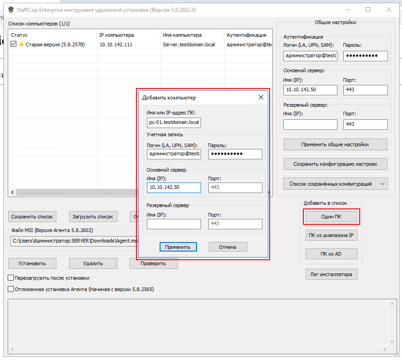This screenshot has height=361, width=402.
Task: Open Лог инсталлятора
Action: coord(331,274)
